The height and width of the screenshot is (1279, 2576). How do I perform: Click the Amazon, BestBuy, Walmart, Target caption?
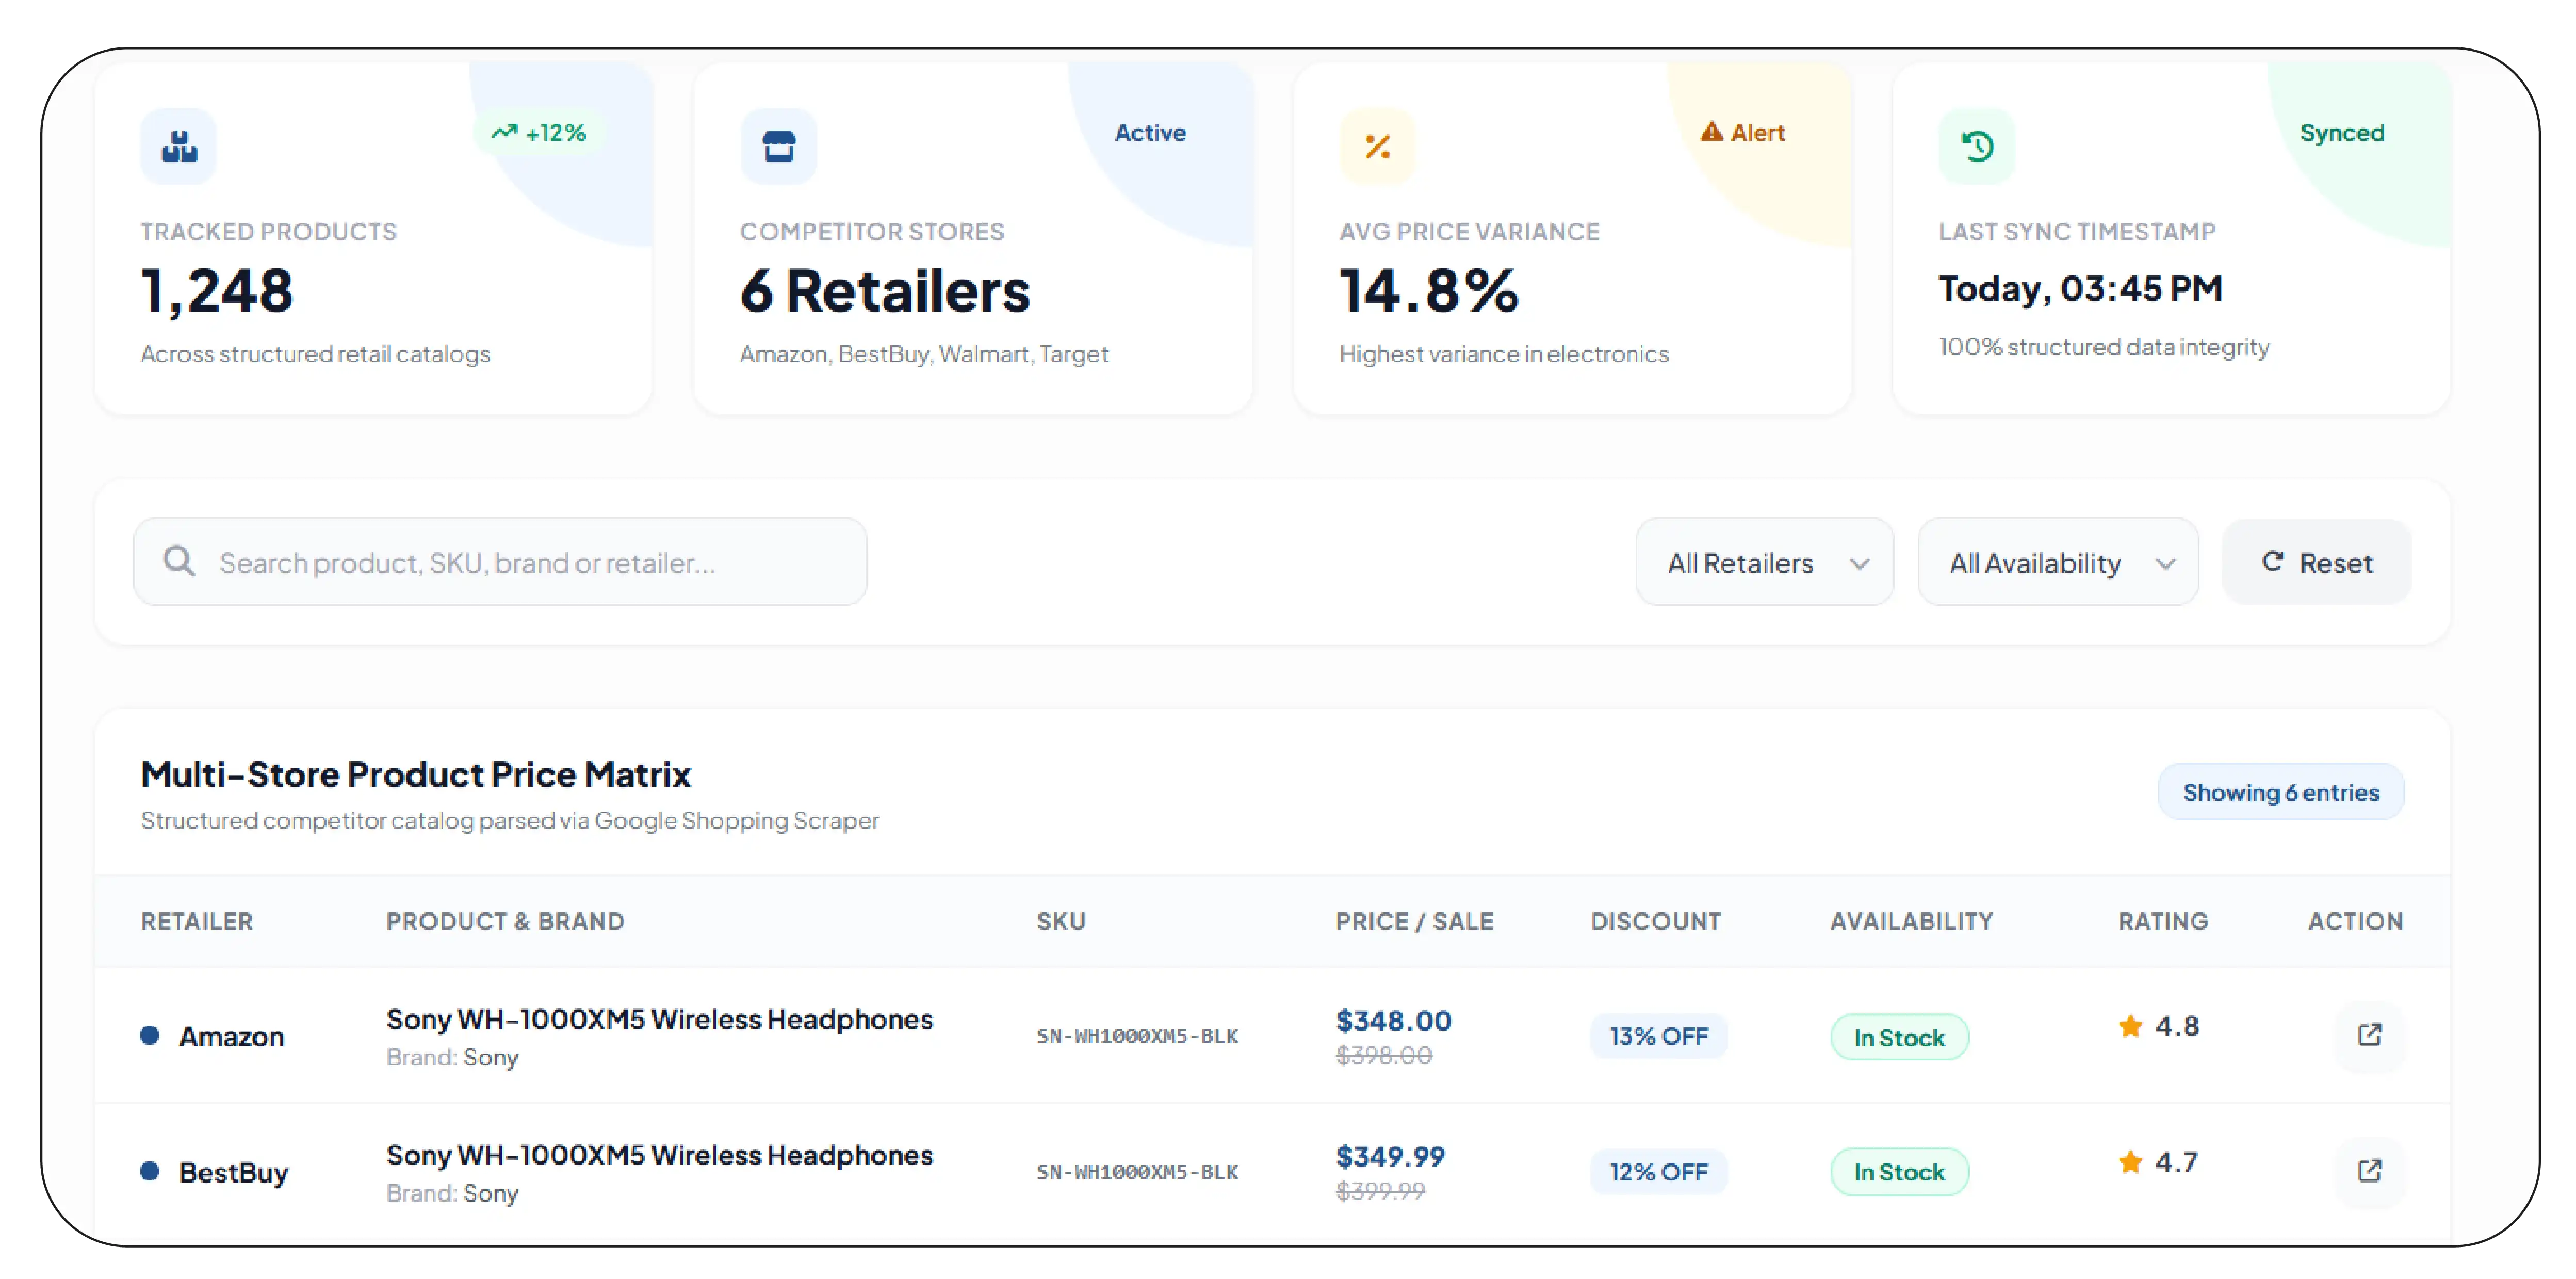(x=924, y=354)
